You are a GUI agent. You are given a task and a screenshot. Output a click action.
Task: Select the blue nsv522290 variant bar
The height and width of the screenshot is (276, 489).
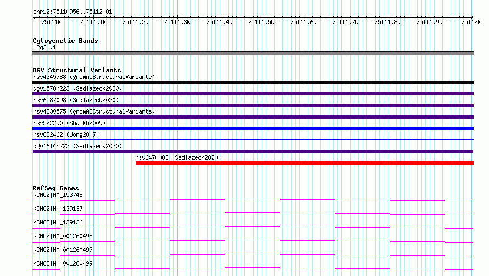pos(253,128)
